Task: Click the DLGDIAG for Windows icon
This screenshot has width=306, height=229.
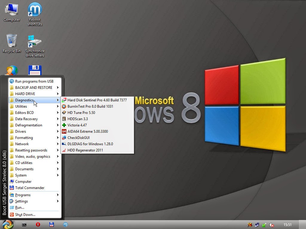Action: click(x=64, y=144)
